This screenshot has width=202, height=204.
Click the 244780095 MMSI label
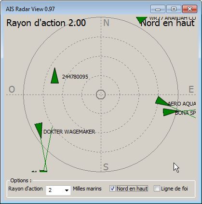coord(75,77)
